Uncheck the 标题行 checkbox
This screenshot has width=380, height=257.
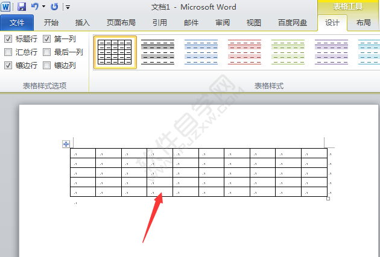pyautogui.click(x=8, y=39)
